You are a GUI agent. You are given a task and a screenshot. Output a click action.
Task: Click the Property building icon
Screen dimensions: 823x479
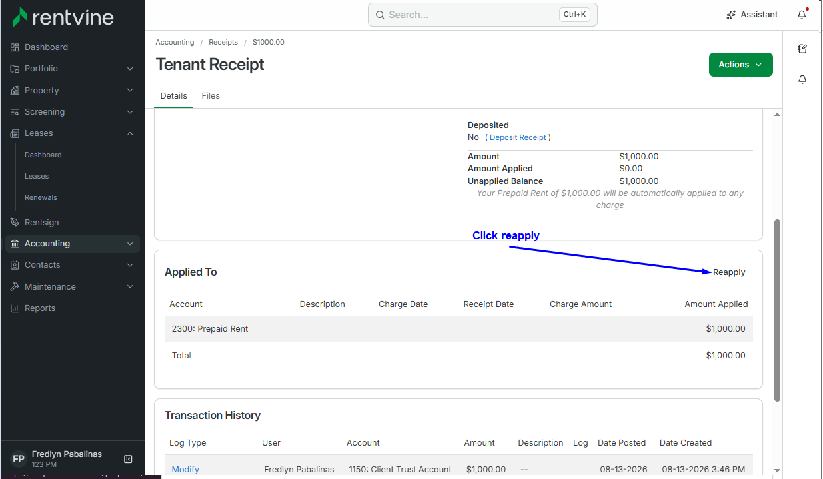click(x=15, y=91)
